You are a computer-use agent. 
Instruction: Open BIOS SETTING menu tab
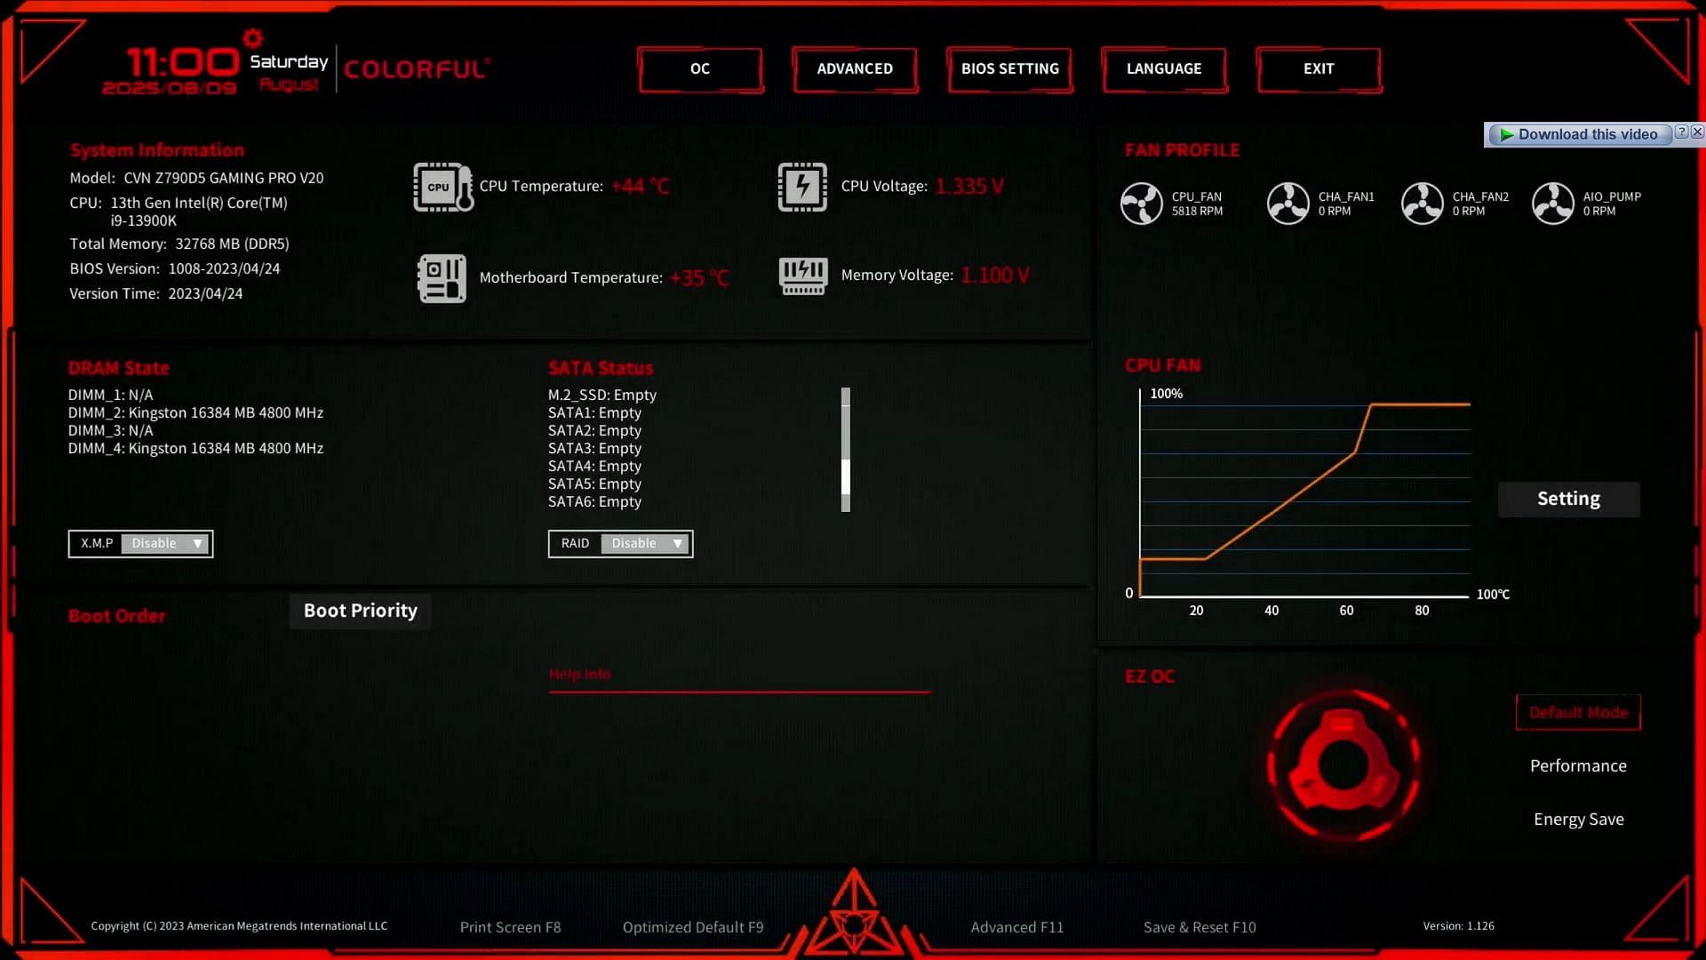coord(1010,68)
